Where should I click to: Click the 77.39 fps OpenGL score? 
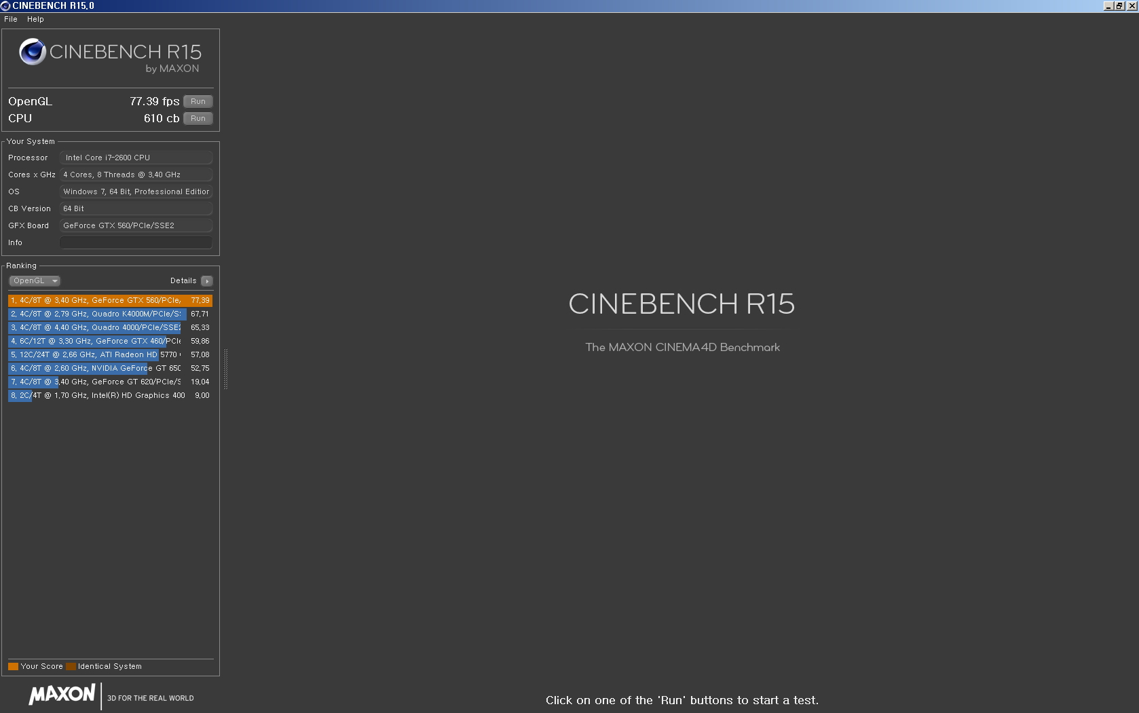tap(155, 101)
